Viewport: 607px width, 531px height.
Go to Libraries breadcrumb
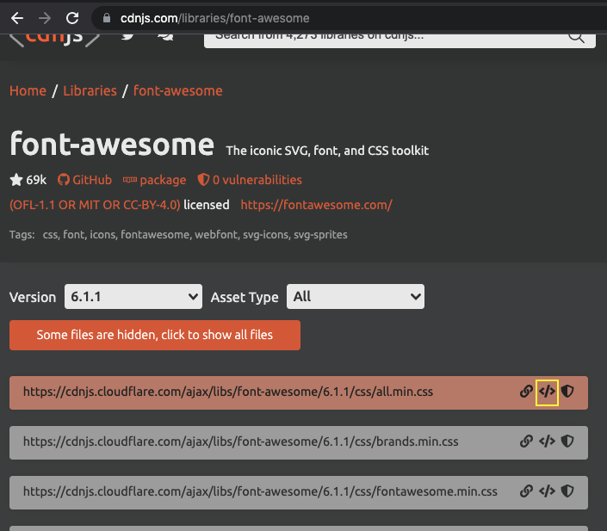pos(90,90)
